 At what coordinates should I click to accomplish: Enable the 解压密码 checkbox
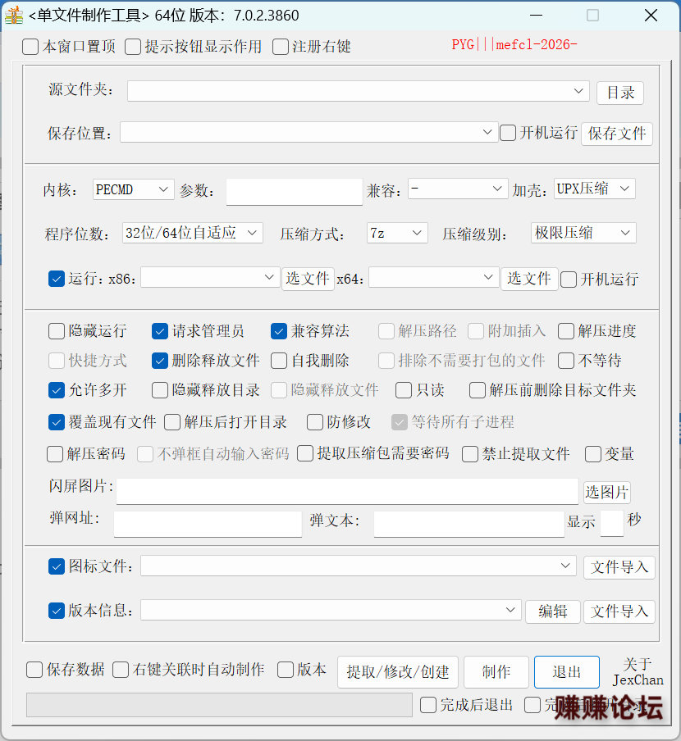point(55,454)
